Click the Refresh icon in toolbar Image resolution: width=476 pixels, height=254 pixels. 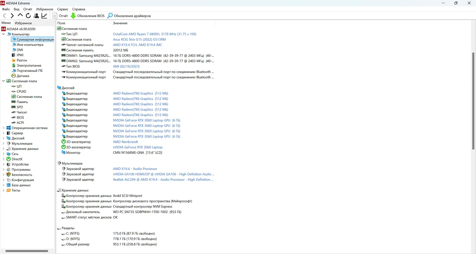click(28, 16)
